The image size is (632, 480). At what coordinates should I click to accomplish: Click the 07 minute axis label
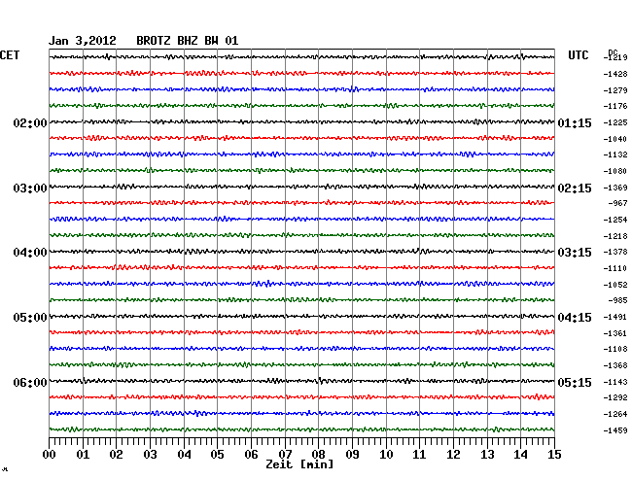[285, 454]
